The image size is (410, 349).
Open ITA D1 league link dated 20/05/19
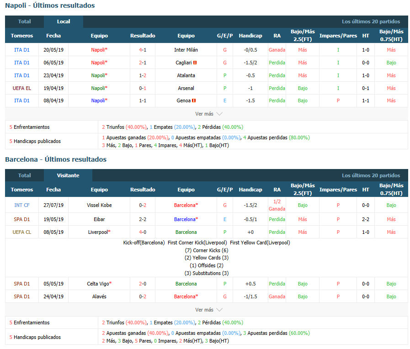(21, 50)
